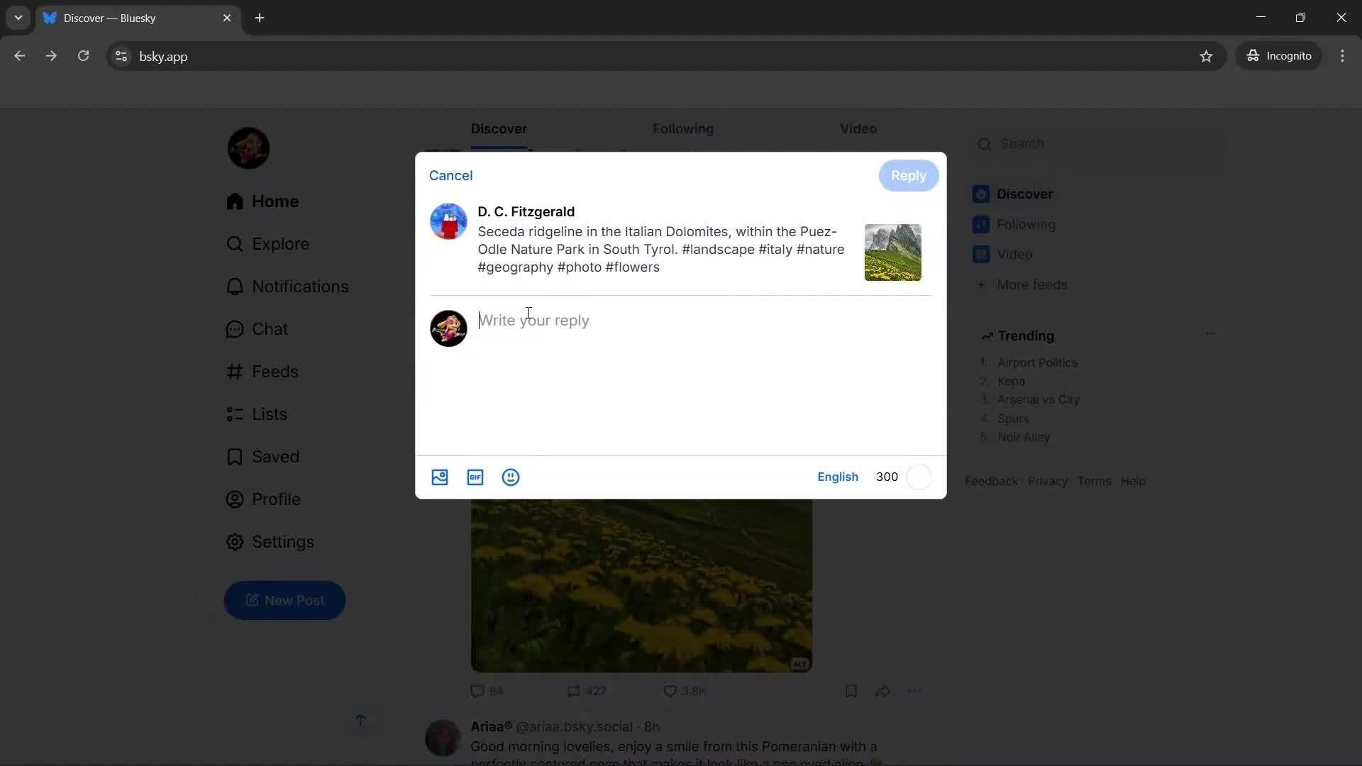This screenshot has height=766, width=1362.
Task: Open browser tab search chevron
Action: [18, 18]
